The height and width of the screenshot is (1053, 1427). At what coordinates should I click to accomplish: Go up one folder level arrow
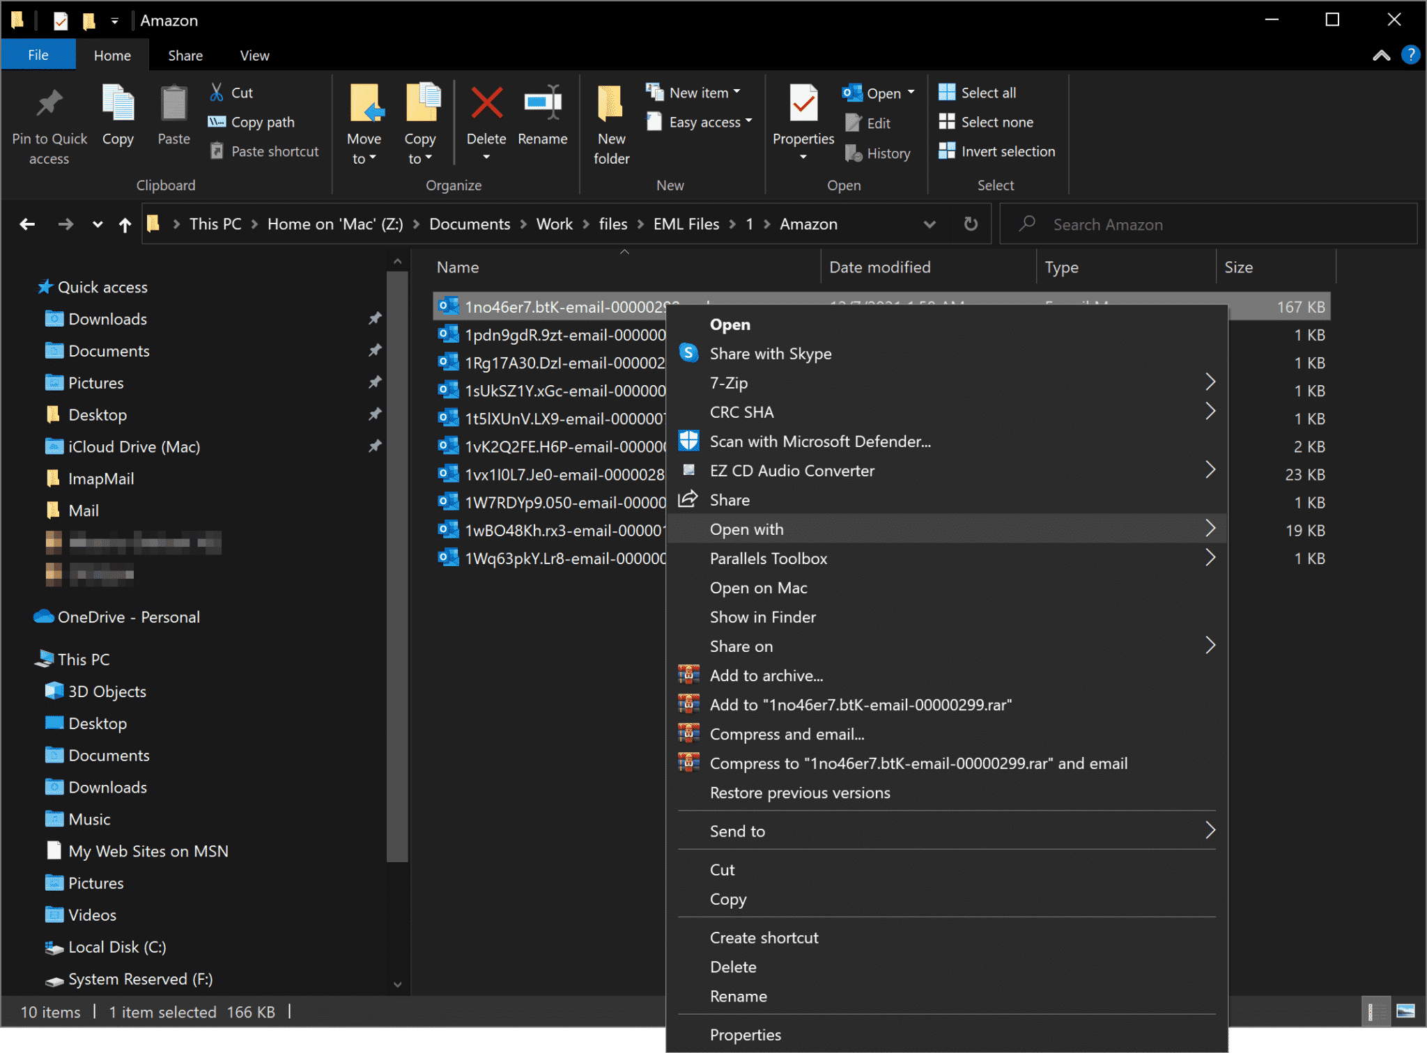pyautogui.click(x=125, y=224)
